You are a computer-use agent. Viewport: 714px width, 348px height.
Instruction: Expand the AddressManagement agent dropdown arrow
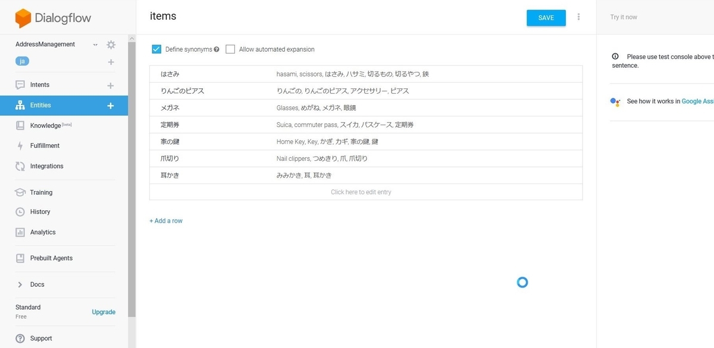95,45
